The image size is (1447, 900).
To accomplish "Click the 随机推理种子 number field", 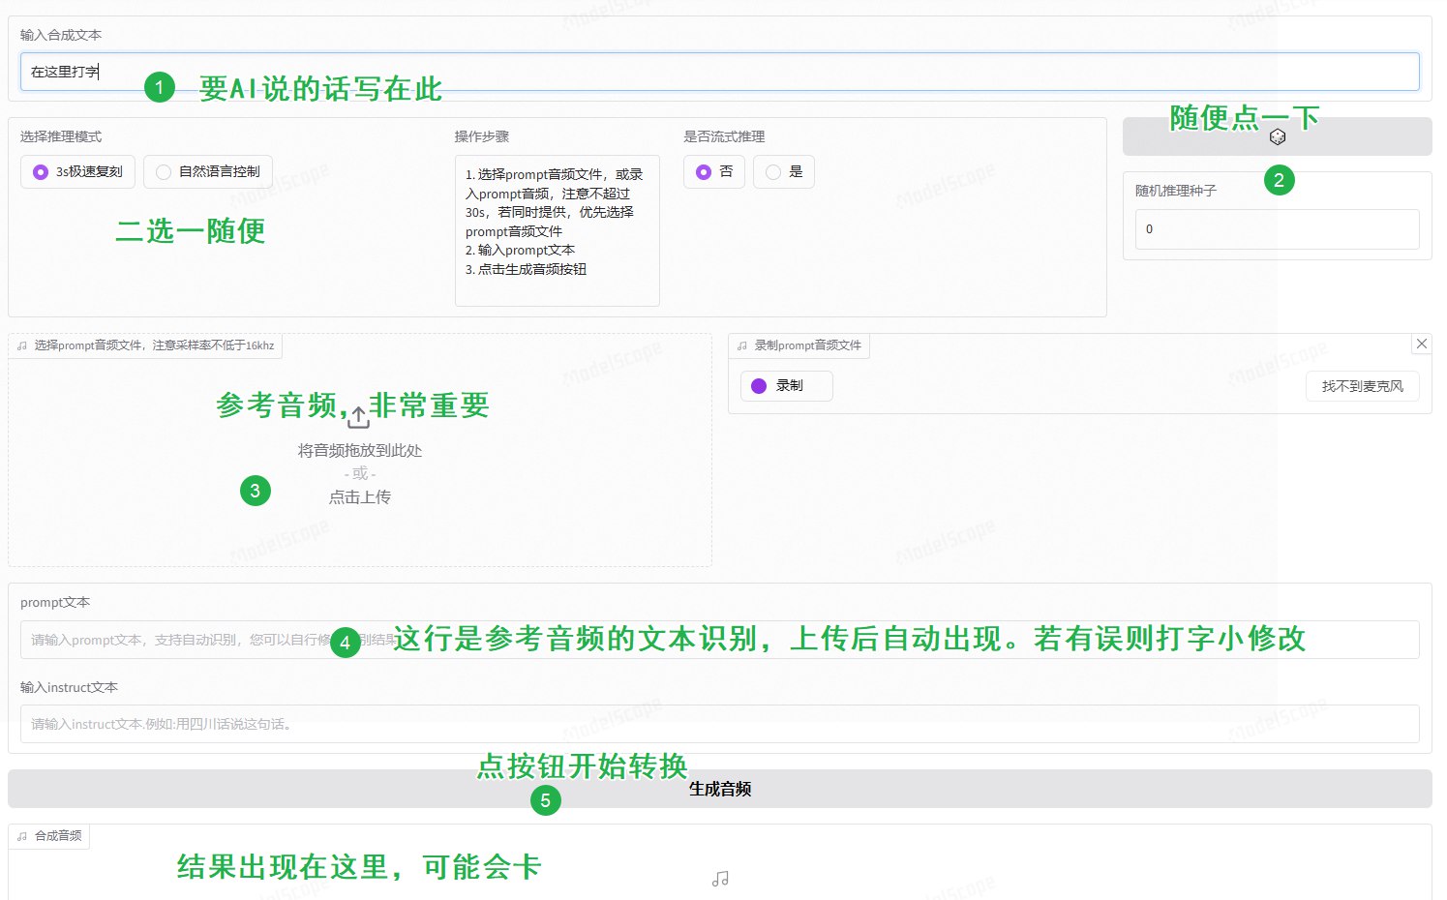I will tap(1276, 230).
